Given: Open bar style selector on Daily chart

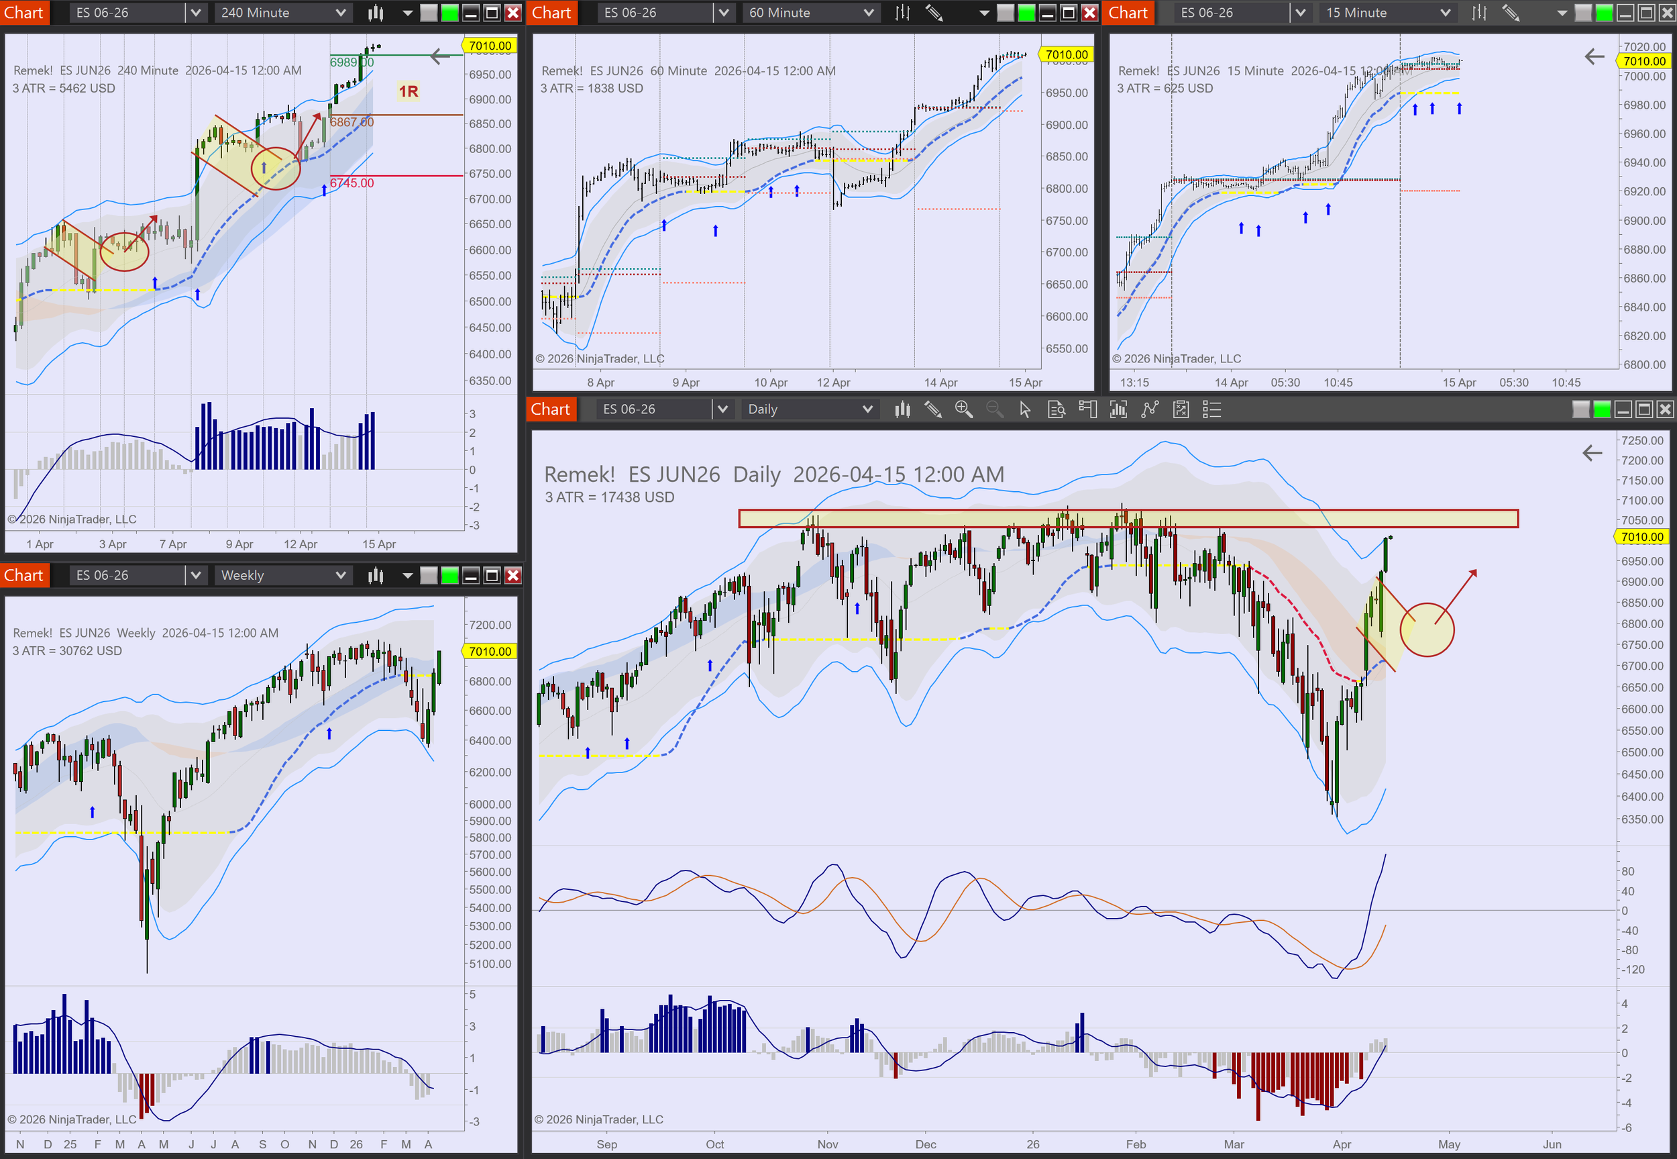Looking at the screenshot, I should pos(902,409).
